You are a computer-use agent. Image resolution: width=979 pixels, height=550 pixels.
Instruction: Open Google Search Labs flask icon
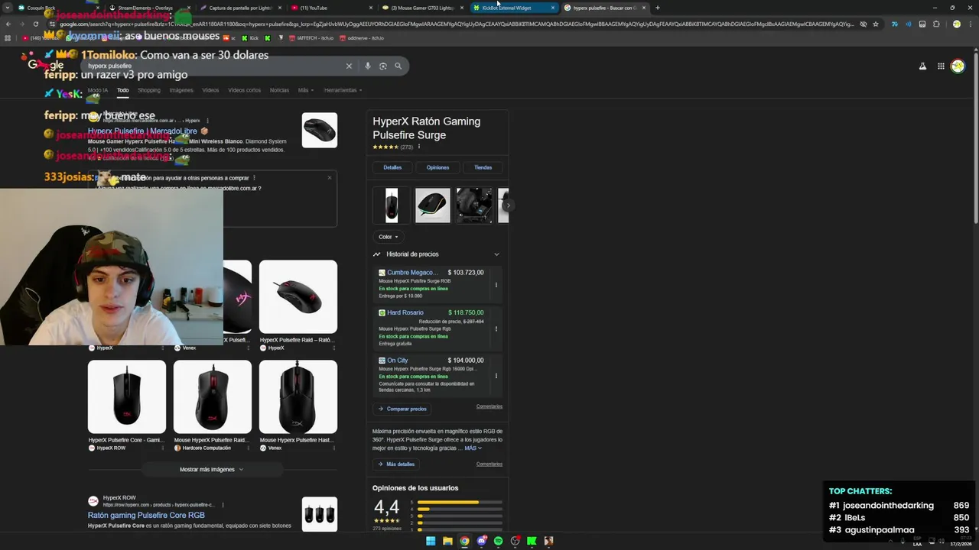(x=922, y=66)
